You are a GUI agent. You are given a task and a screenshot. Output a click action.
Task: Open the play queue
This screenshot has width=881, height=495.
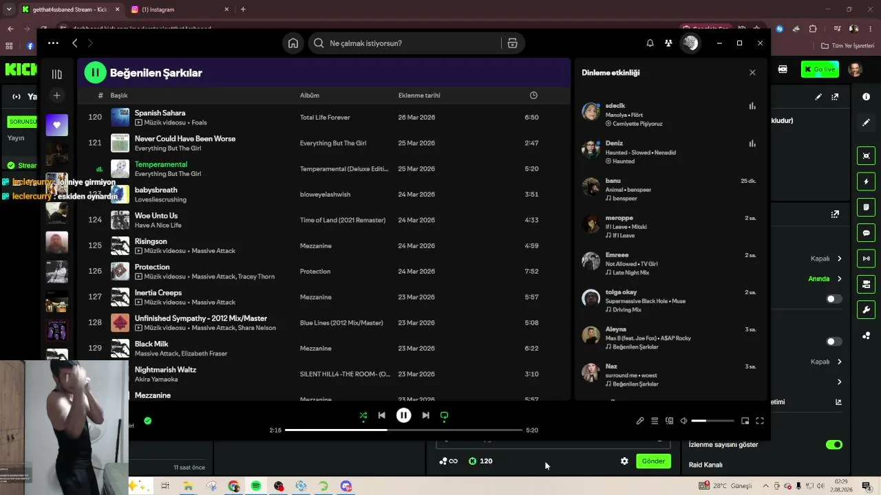[x=655, y=421]
